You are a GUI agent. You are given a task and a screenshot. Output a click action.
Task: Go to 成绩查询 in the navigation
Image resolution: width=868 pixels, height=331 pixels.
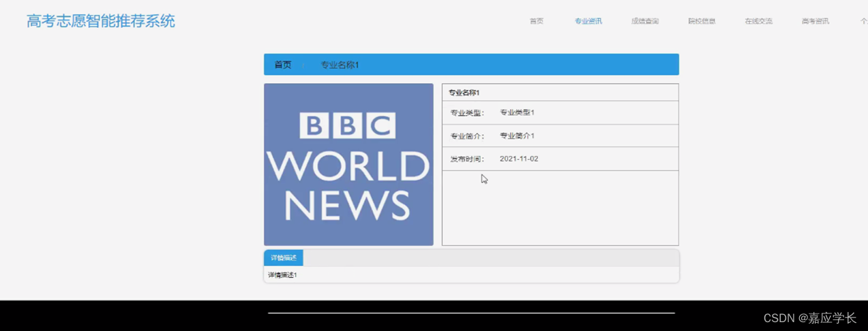645,21
